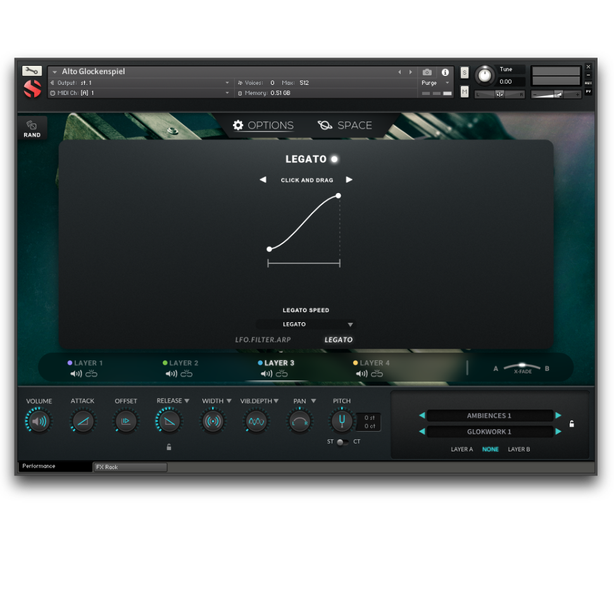Click the lock icon under the RELEASE knob
This screenshot has width=614, height=614.
point(169,447)
